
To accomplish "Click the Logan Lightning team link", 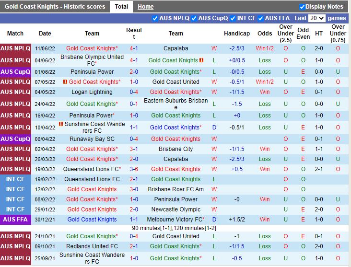I will (92, 92).
